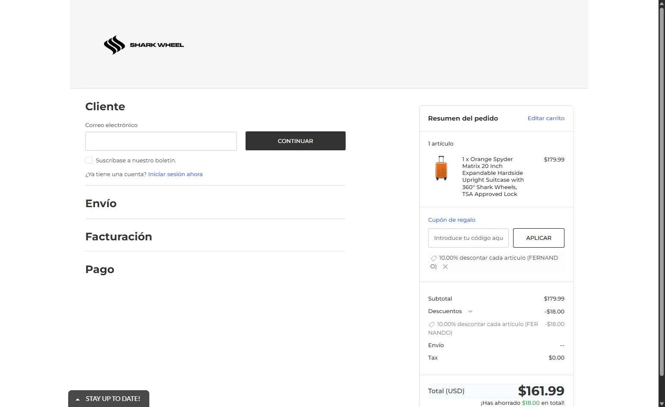Click the Cupón de regalo link
The height and width of the screenshot is (407, 665).
coord(451,220)
